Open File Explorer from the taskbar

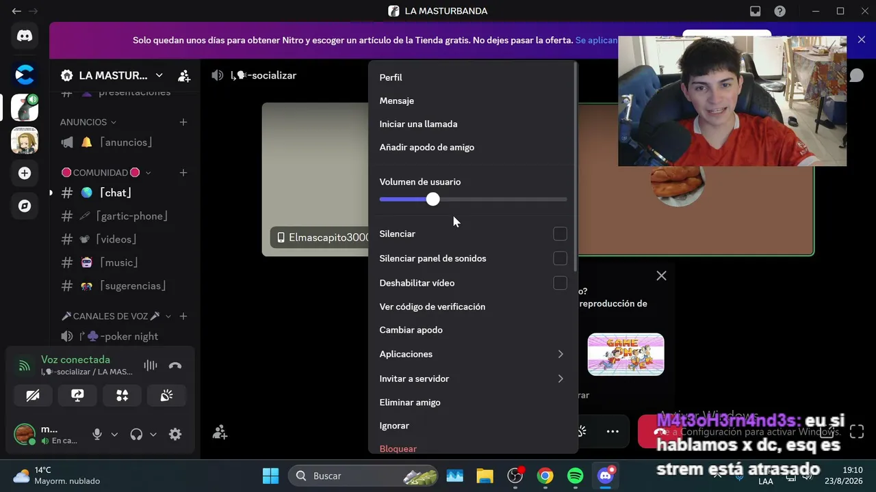click(x=485, y=476)
